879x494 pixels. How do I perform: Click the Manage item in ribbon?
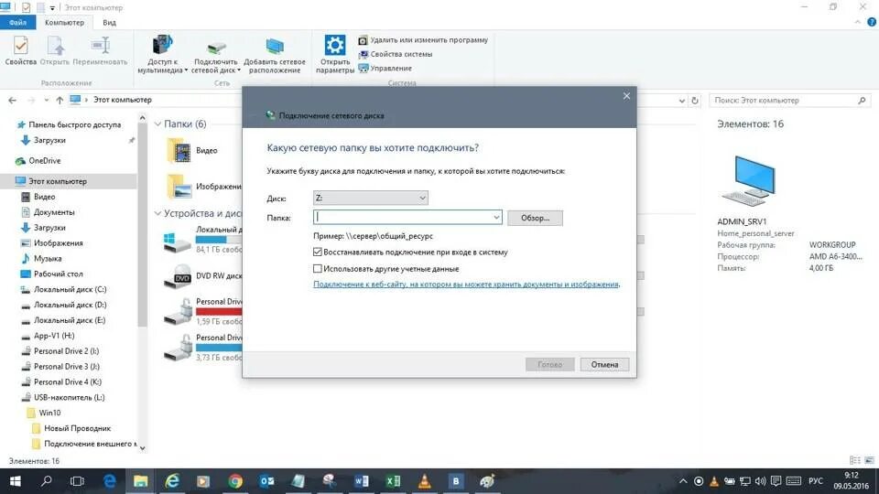pos(385,69)
